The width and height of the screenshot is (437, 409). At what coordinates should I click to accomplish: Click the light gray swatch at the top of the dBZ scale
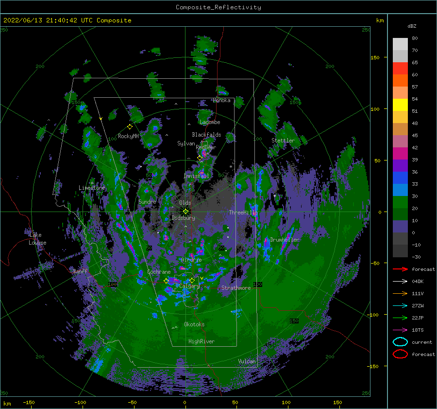tap(400, 44)
